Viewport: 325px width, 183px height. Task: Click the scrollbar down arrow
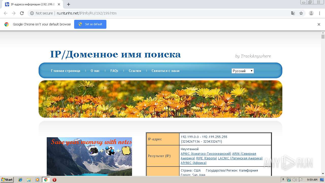point(323,174)
